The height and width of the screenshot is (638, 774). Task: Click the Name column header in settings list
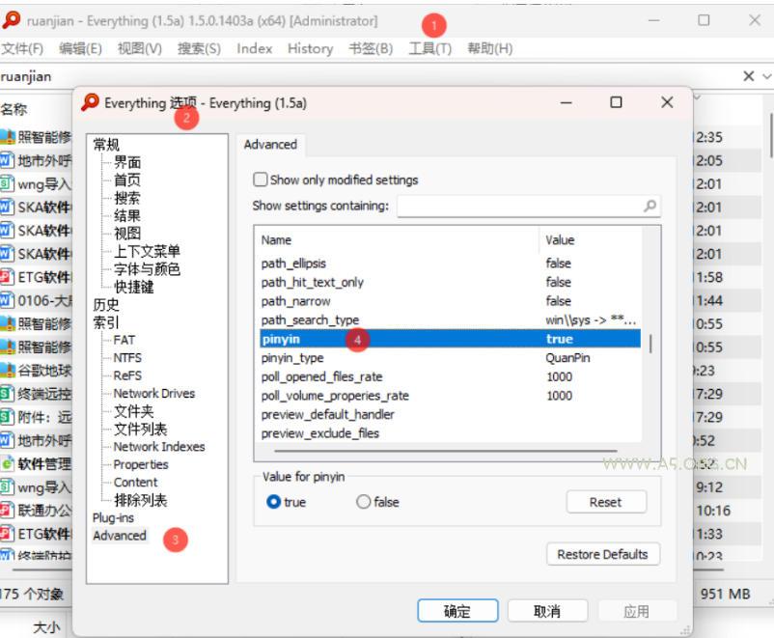click(398, 240)
